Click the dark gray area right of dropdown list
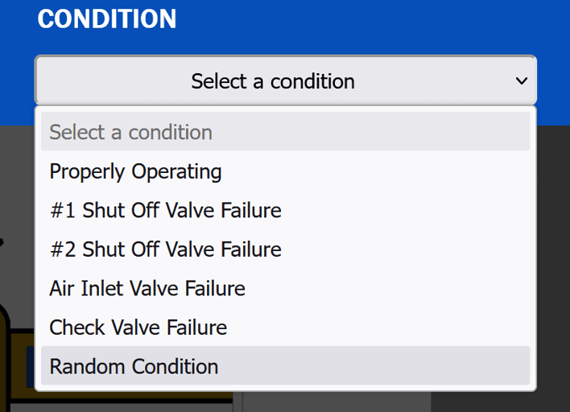Viewport: 570px width, 412px height. (554, 241)
